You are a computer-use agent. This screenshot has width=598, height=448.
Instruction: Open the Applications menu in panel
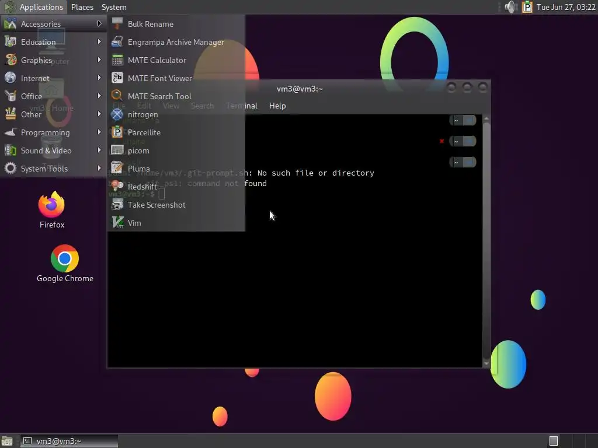tap(33, 7)
